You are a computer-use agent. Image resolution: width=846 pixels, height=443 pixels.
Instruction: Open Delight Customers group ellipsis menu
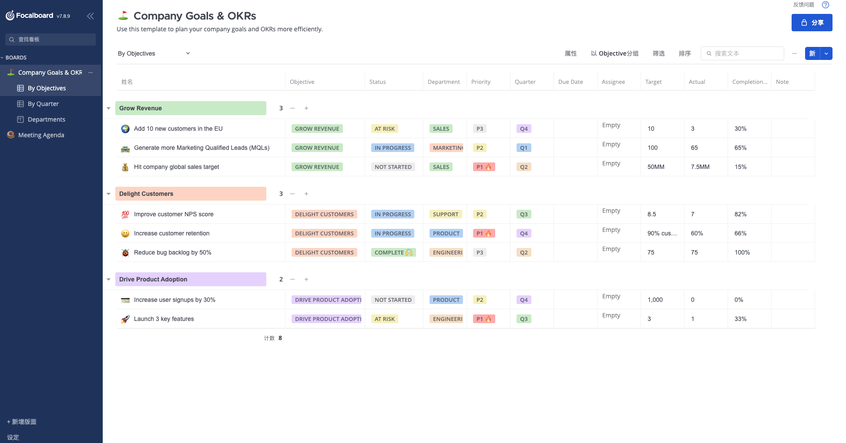coord(292,194)
